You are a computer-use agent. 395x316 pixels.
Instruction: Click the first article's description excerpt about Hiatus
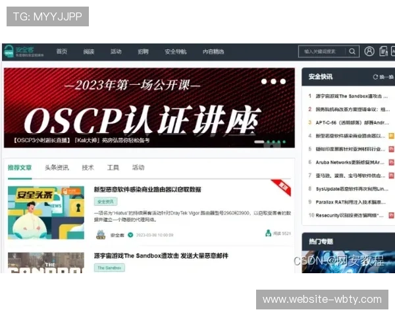(192, 216)
